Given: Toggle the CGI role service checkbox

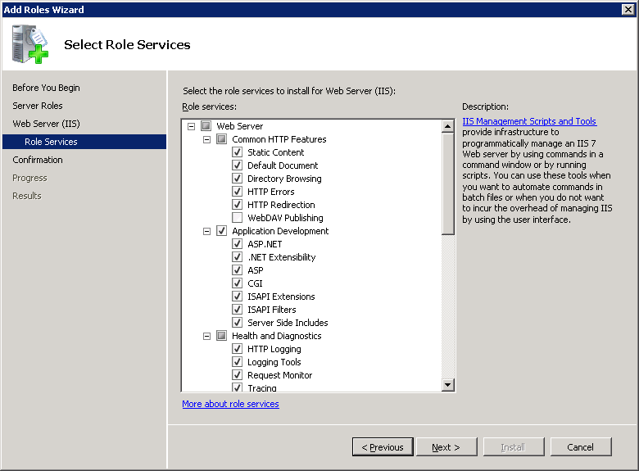Looking at the screenshot, I should click(x=238, y=283).
